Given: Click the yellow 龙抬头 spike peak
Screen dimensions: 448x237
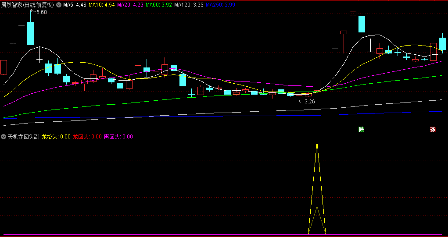Looking at the screenshot, I should [317, 142].
